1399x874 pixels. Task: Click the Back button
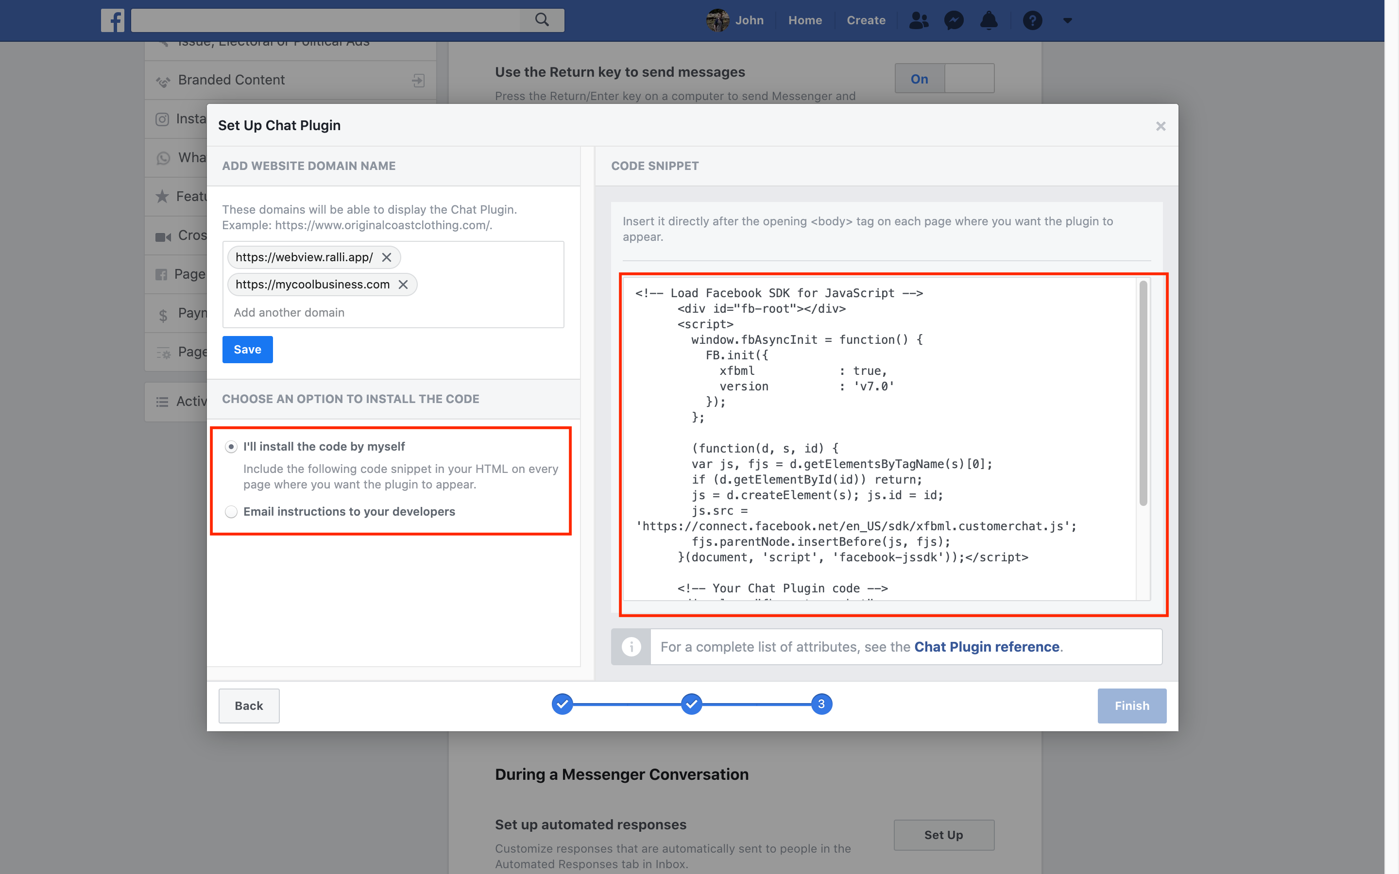coord(248,705)
